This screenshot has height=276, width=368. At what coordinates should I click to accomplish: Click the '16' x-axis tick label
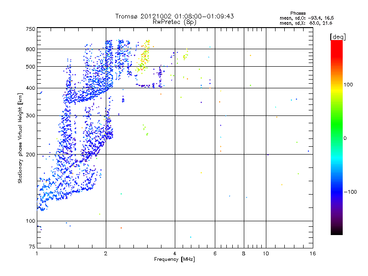pos(313,253)
